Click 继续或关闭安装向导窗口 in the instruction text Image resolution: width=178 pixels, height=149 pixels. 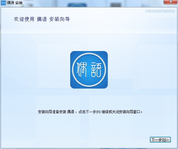click(121, 112)
